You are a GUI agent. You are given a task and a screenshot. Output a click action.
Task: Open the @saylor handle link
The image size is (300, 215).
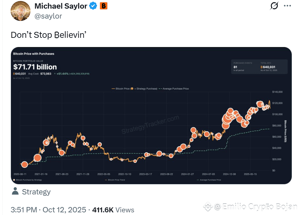tap(48, 16)
